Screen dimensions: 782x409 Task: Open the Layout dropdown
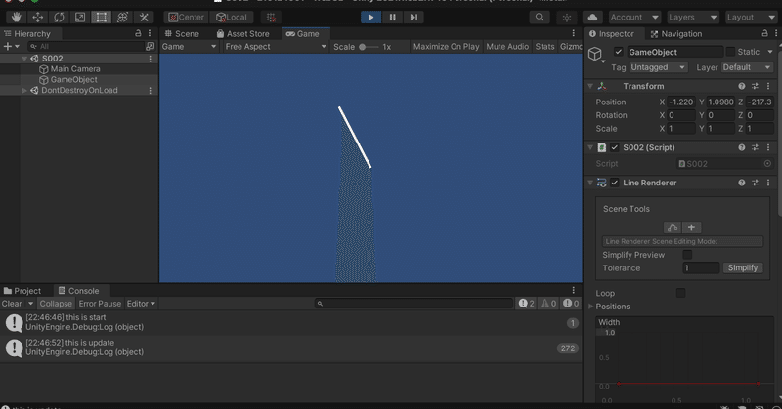751,18
